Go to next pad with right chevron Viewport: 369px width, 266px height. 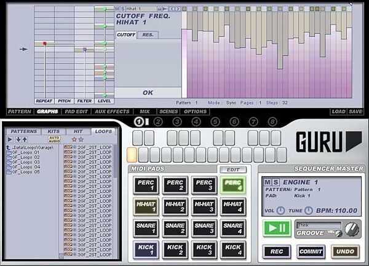pyautogui.click(x=178, y=9)
